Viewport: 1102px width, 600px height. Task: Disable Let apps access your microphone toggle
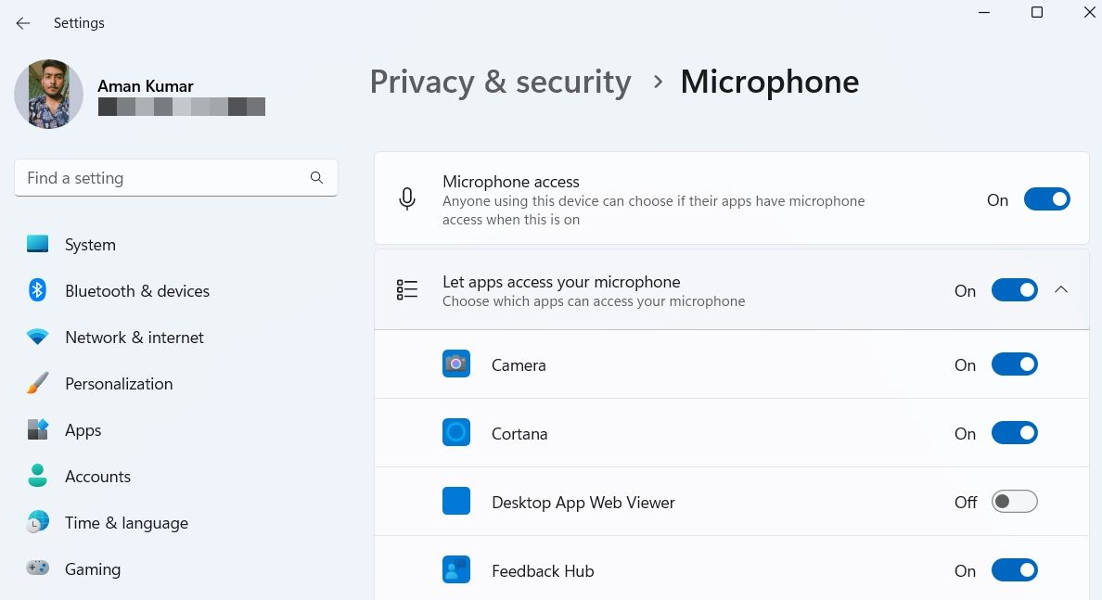tap(1014, 289)
